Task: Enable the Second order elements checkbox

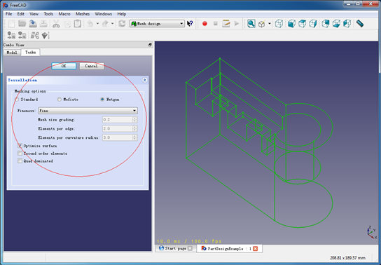Action: pos(20,153)
